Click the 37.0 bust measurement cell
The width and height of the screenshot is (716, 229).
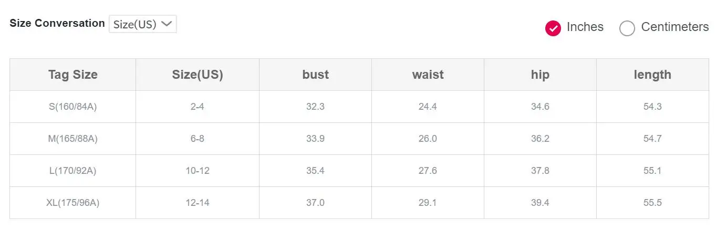coord(316,203)
